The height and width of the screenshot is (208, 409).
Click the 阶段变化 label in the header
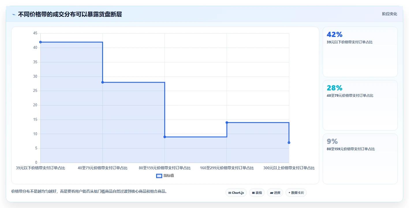pyautogui.click(x=389, y=14)
